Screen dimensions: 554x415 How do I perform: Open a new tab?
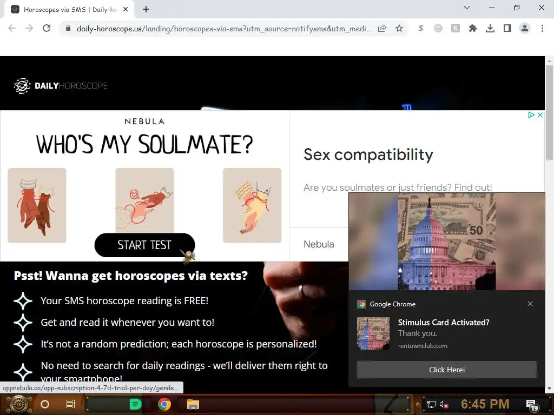pos(146,9)
